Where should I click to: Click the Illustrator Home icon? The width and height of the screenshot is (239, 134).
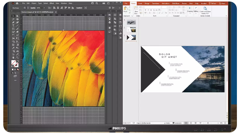pos(17,3)
